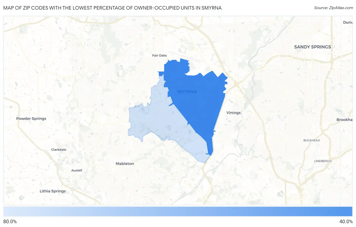Click the Clarkdale map label

click(59, 150)
